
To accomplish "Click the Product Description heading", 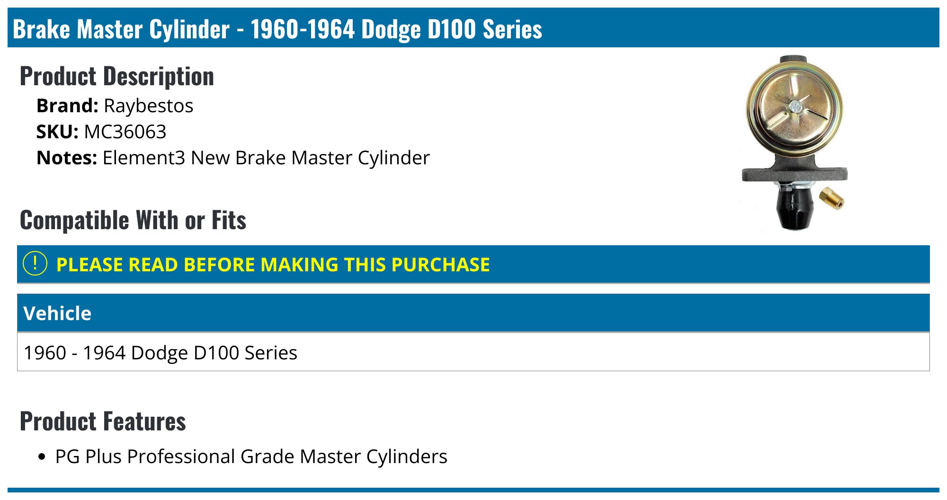I will click(117, 76).
